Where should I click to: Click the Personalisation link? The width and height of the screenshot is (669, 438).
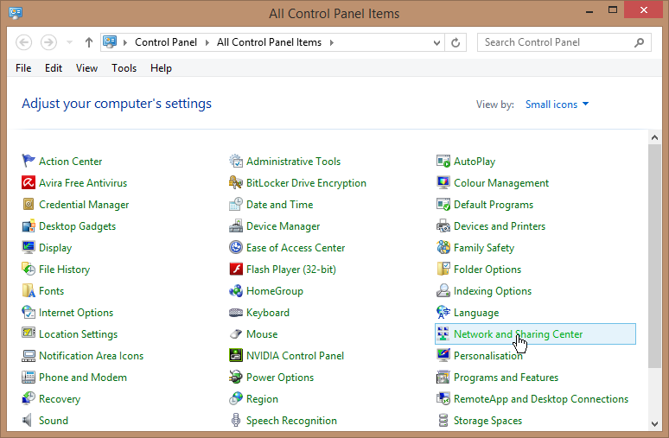pyautogui.click(x=488, y=355)
